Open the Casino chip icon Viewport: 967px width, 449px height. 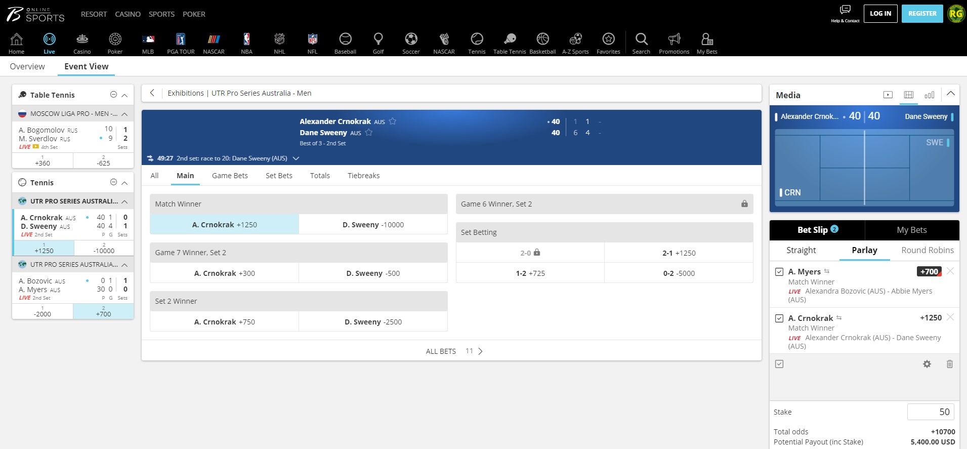[x=82, y=43]
